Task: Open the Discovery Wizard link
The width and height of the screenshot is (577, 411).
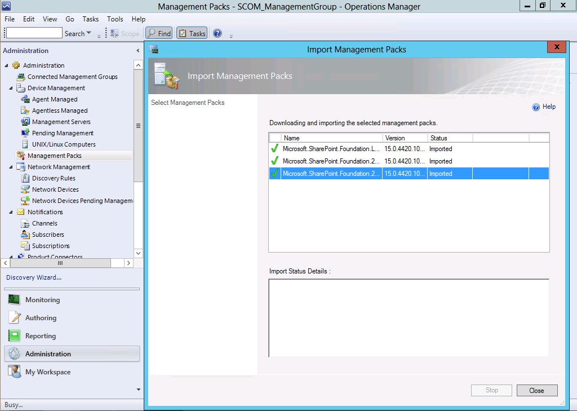Action: (34, 277)
